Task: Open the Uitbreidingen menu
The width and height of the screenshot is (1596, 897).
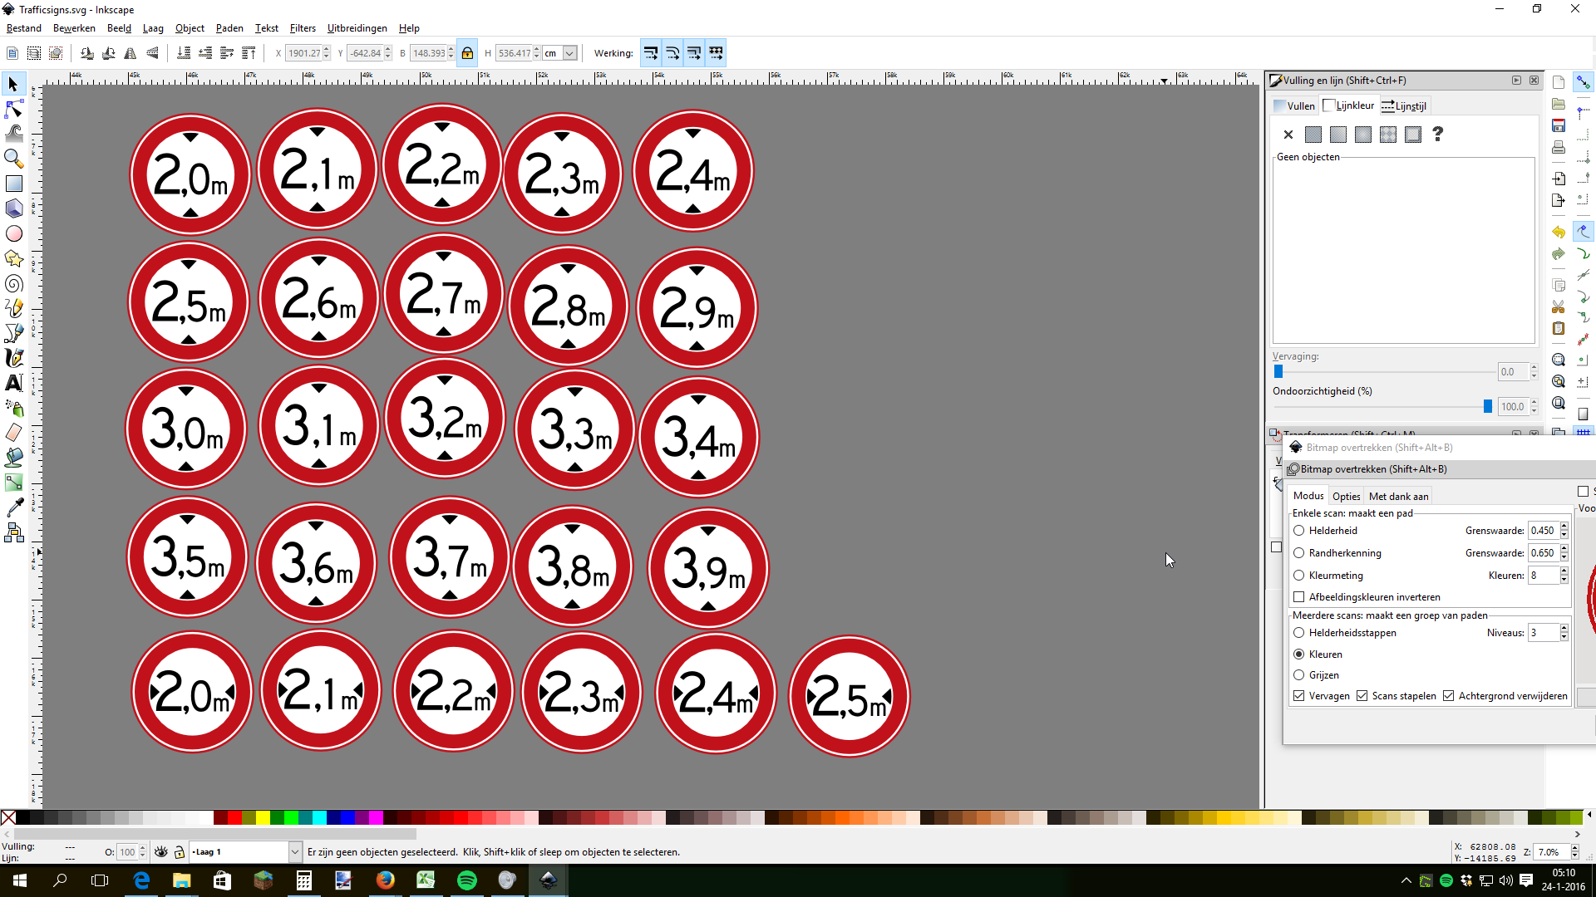Action: click(x=357, y=28)
